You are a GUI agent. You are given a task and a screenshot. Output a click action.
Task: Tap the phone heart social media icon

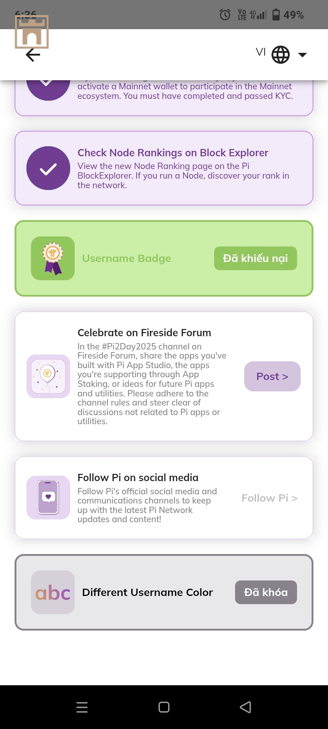coord(48,498)
